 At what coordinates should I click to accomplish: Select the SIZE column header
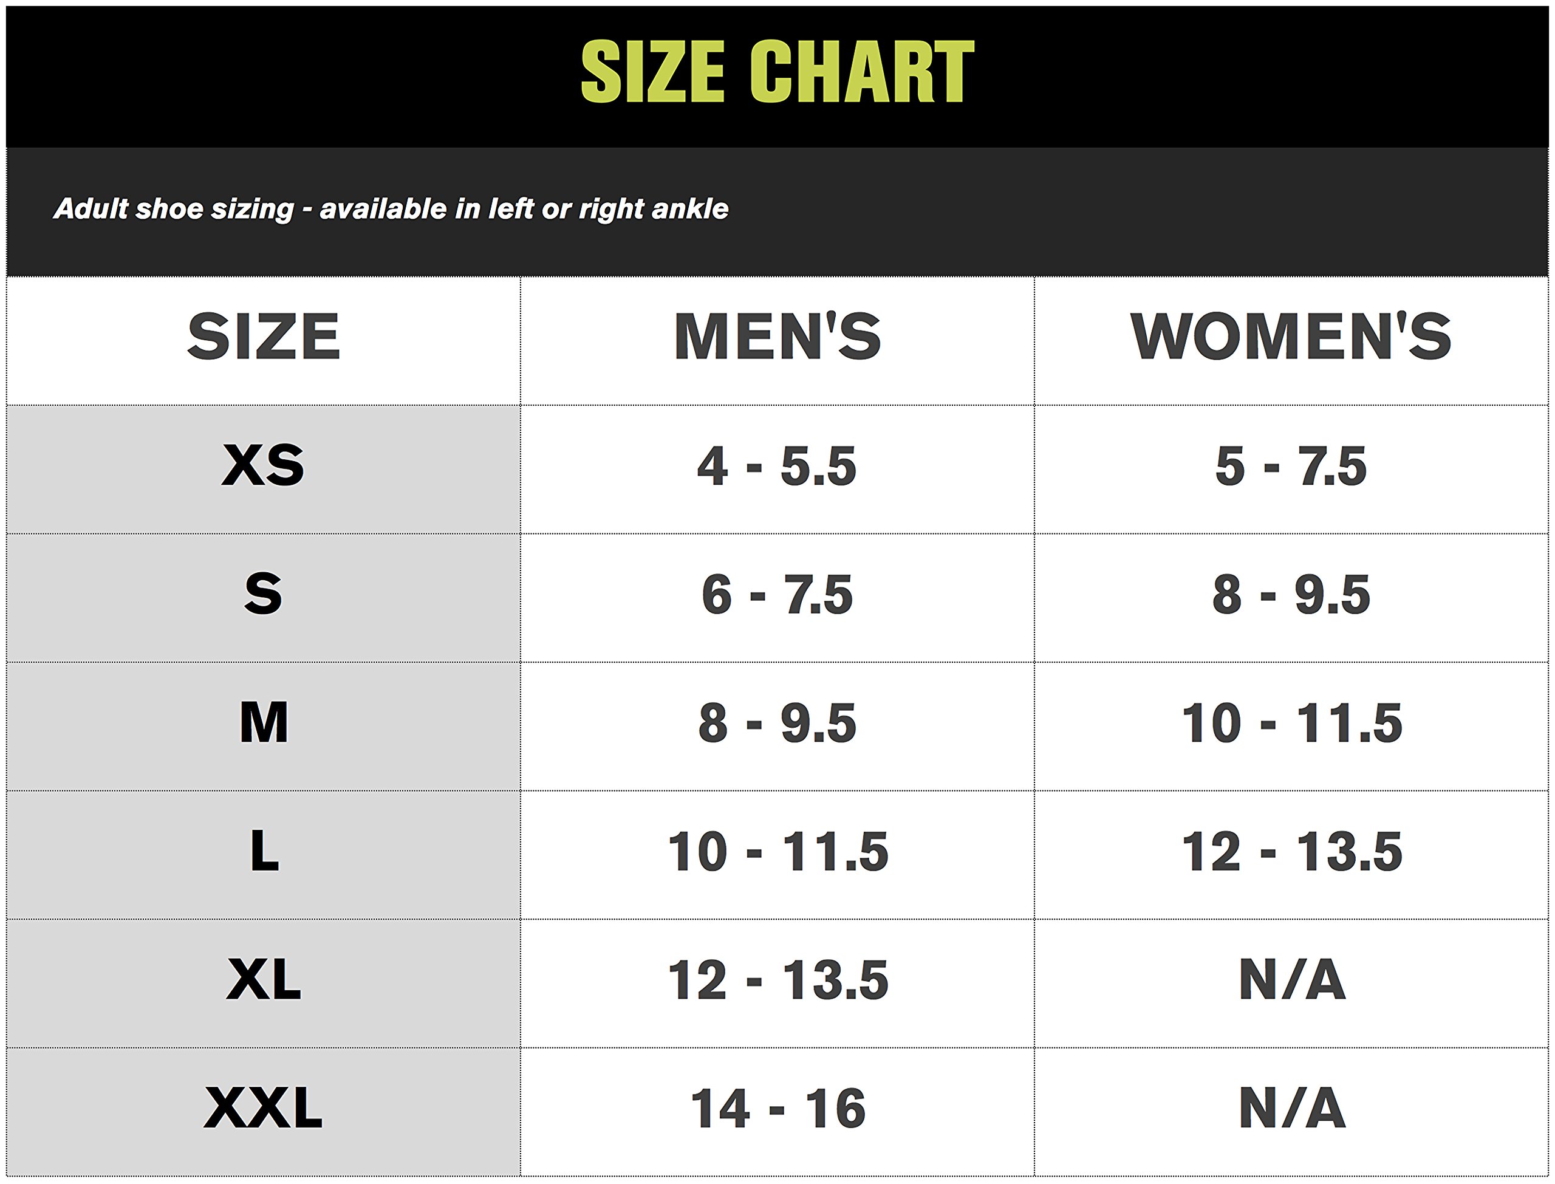[264, 337]
